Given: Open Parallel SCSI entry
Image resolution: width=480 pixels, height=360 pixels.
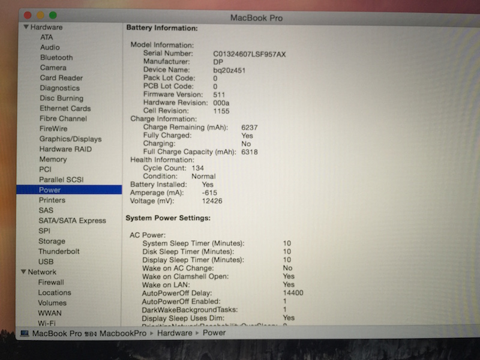Looking at the screenshot, I should [61, 179].
